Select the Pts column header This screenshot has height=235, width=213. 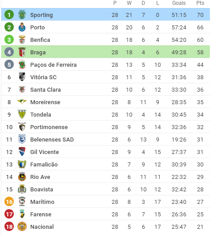[x=200, y=3]
